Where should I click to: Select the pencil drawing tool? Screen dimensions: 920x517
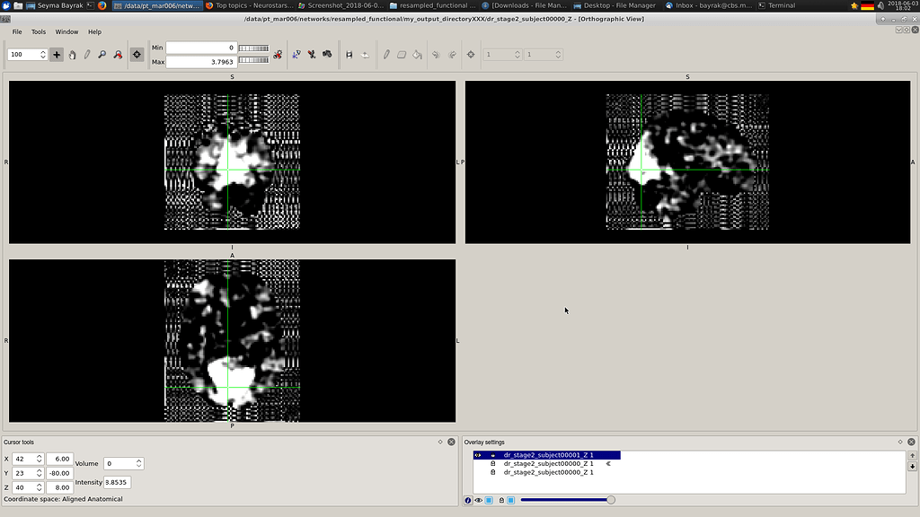click(x=386, y=54)
